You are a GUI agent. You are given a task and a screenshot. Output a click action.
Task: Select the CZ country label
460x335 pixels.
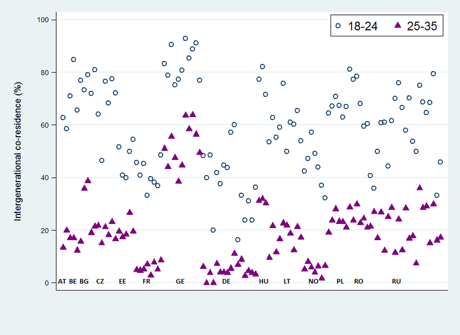(x=100, y=281)
